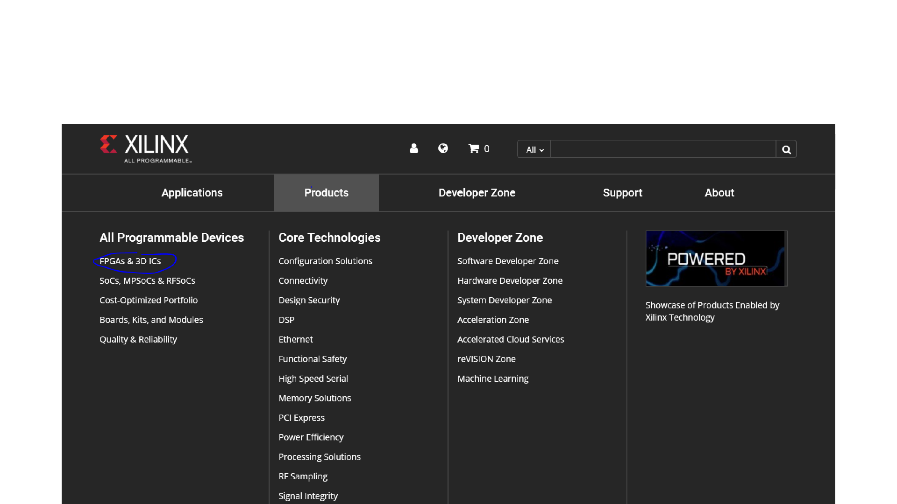Open the shopping cart icon
The width and height of the screenshot is (897, 504).
coord(474,148)
